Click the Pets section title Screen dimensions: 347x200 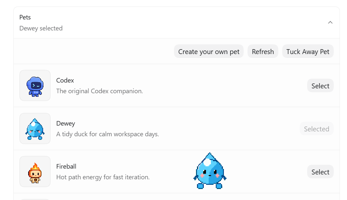point(25,17)
